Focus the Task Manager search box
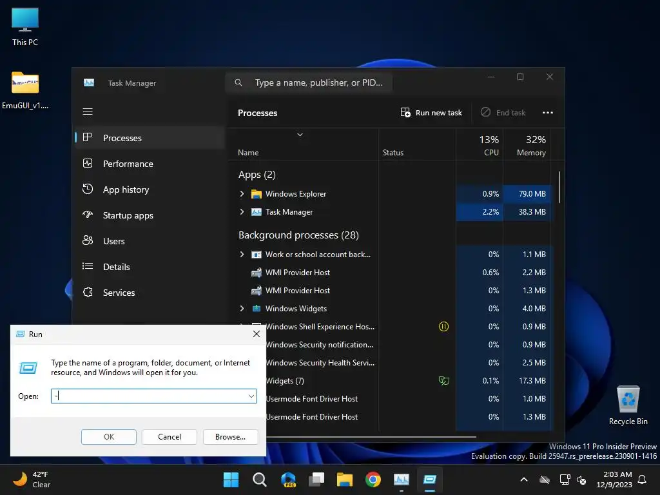The width and height of the screenshot is (660, 495). click(309, 82)
